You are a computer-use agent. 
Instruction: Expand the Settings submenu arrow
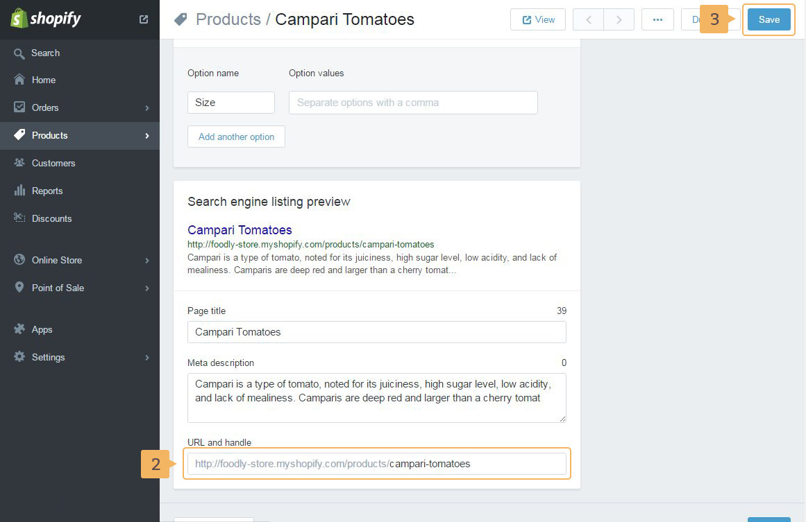click(147, 358)
